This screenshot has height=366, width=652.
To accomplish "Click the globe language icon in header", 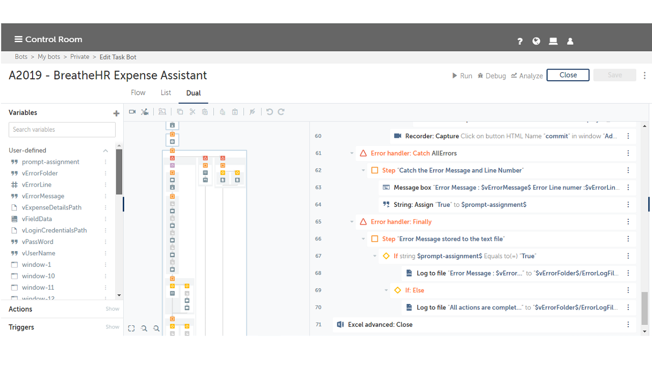I will [536, 41].
